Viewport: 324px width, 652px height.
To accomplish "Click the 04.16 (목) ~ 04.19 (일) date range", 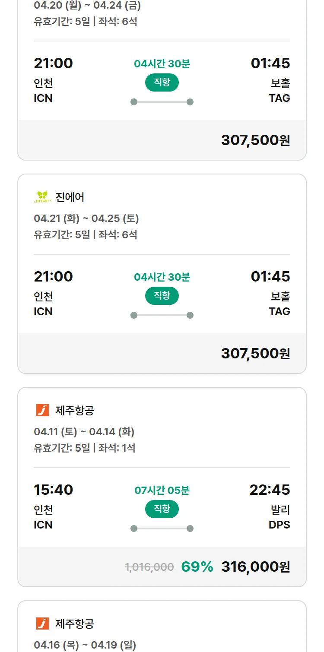I will pos(85,645).
